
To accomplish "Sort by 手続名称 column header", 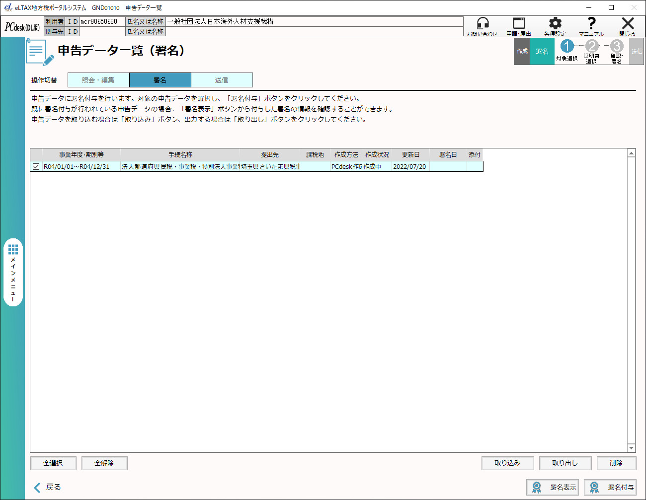I will [180, 155].
